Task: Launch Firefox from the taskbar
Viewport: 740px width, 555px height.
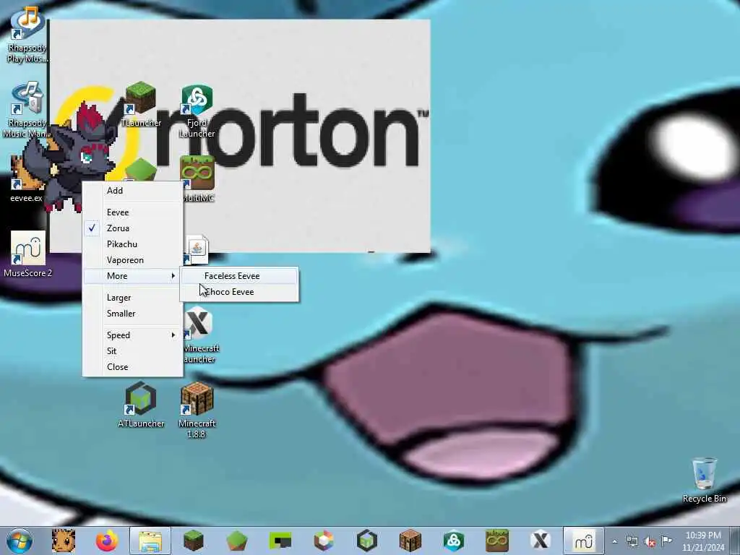Action: click(x=107, y=541)
